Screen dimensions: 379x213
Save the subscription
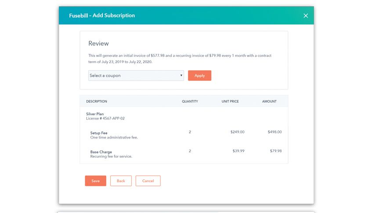click(95, 181)
